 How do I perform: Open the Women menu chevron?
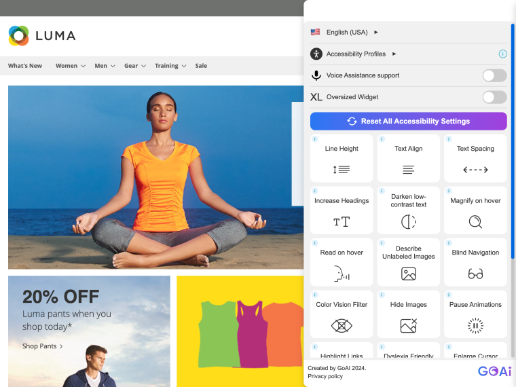[84, 66]
